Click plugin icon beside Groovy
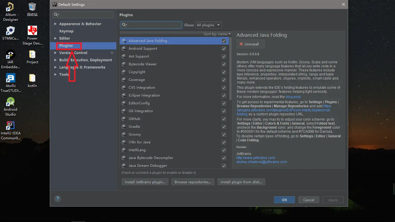395x222 pixels. point(124,134)
